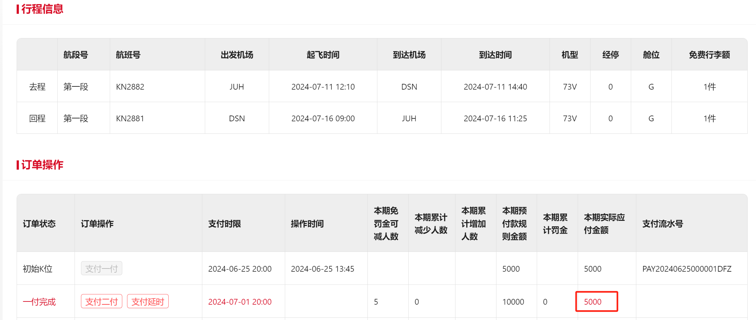Click operation time 2024-06-25 13:45

322,269
